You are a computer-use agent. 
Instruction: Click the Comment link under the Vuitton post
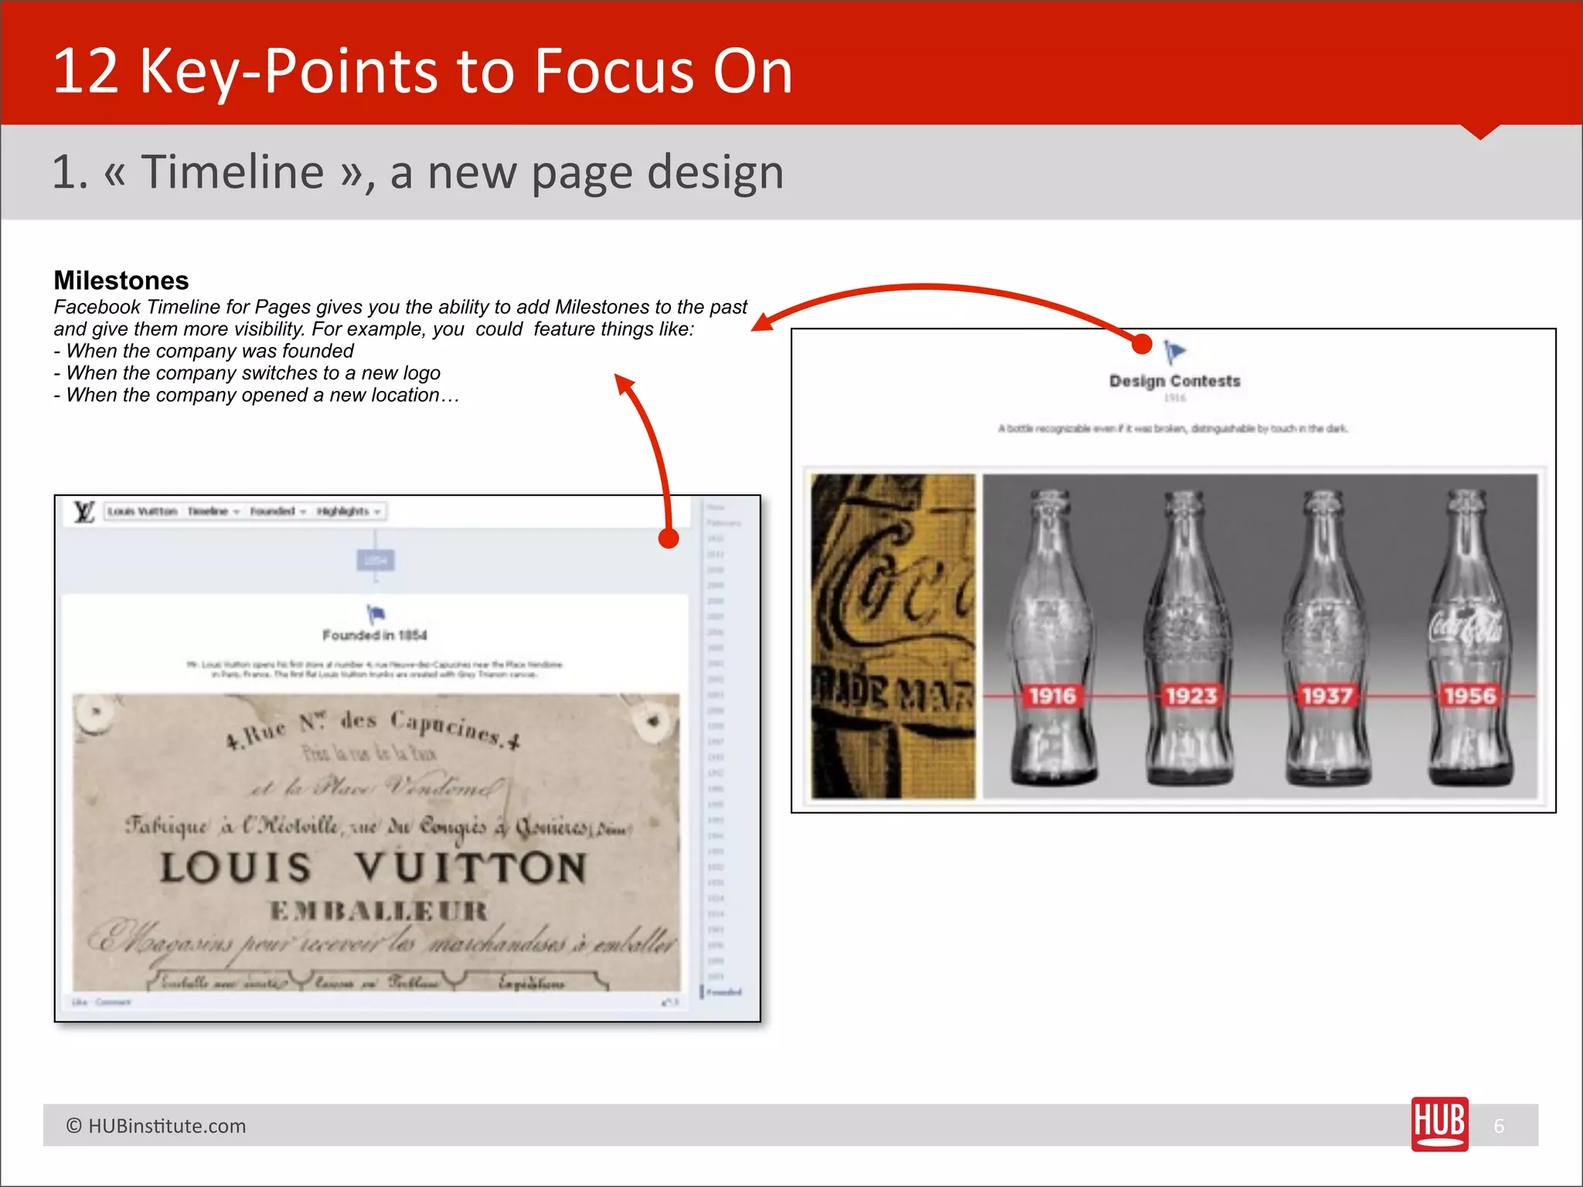(114, 1002)
